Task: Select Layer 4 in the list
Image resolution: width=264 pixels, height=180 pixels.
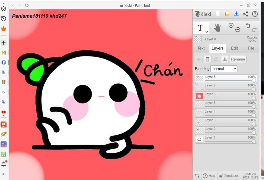Action: coord(226,113)
